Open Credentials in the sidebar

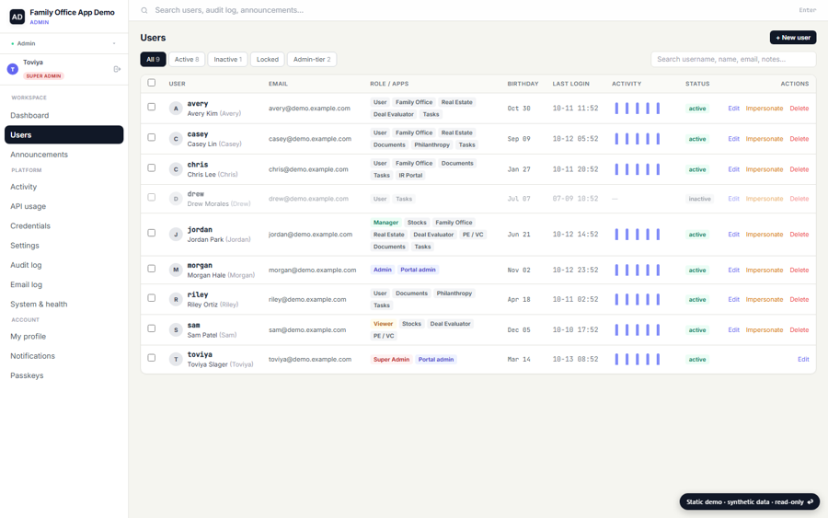pyautogui.click(x=63, y=226)
